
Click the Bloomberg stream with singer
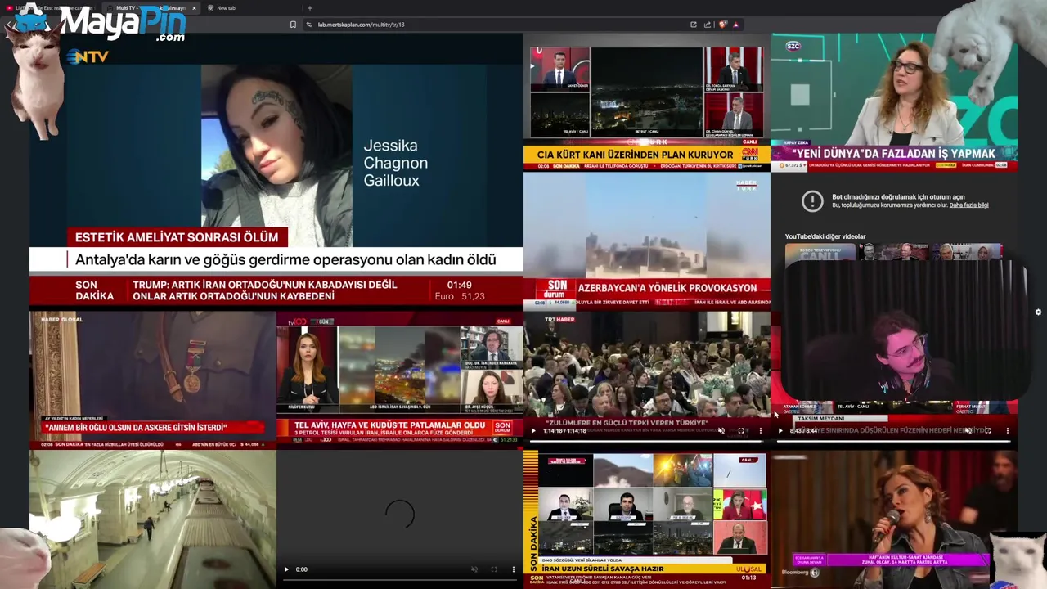[894, 519]
